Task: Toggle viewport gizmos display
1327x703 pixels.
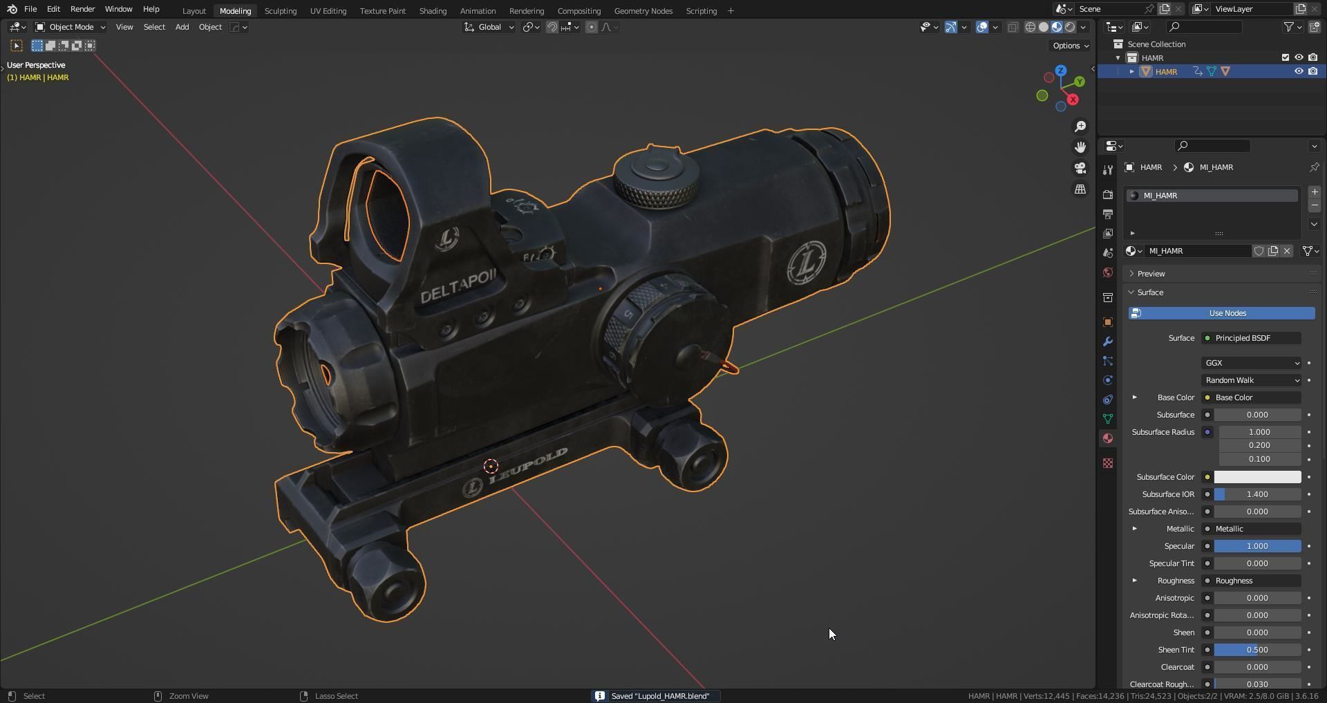Action: [951, 27]
